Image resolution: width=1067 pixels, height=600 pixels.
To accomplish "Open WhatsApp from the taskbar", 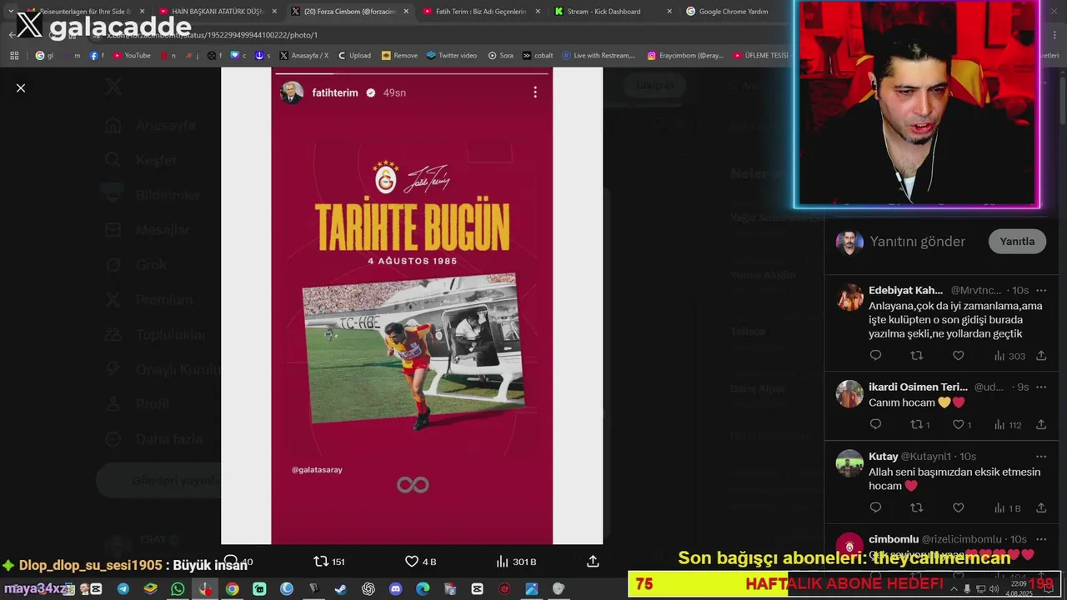I will (x=178, y=588).
